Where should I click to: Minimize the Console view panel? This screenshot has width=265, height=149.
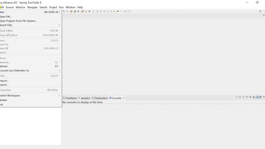[x=264, y=96]
